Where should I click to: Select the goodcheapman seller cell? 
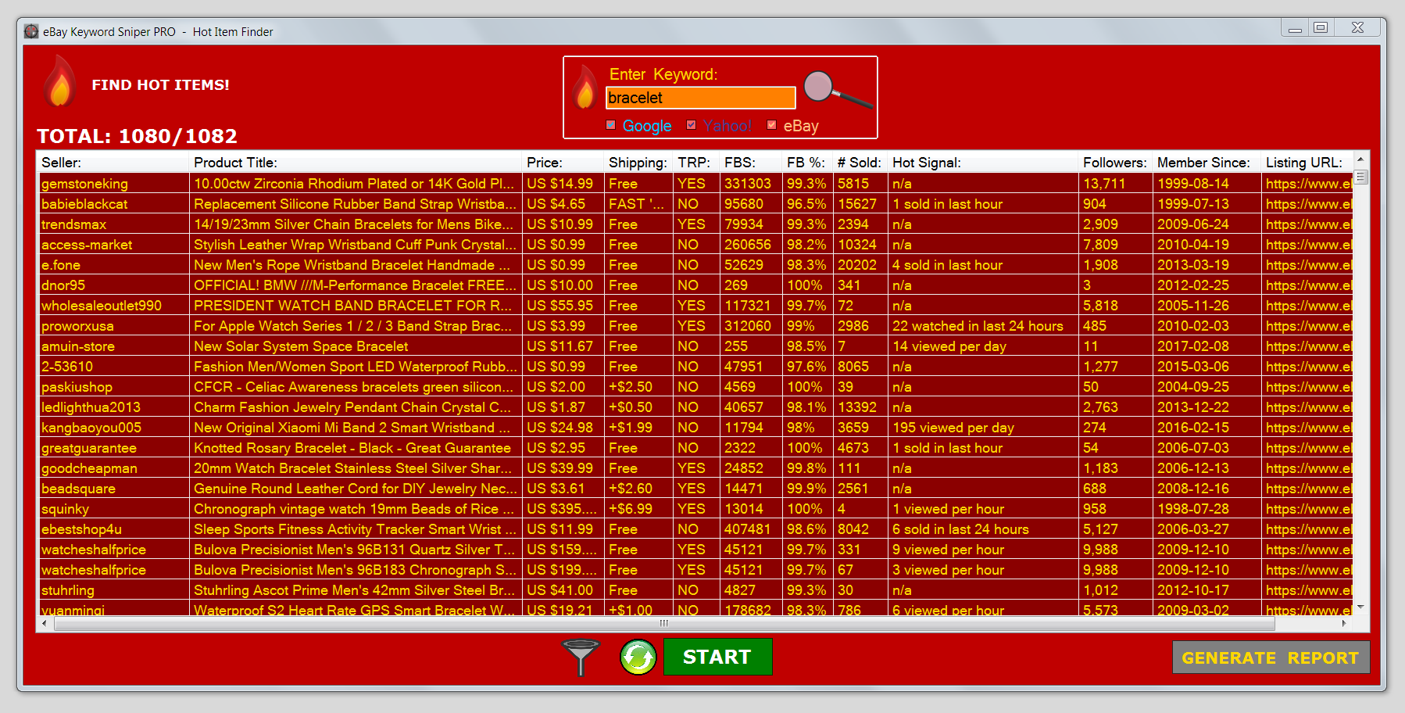(x=113, y=468)
